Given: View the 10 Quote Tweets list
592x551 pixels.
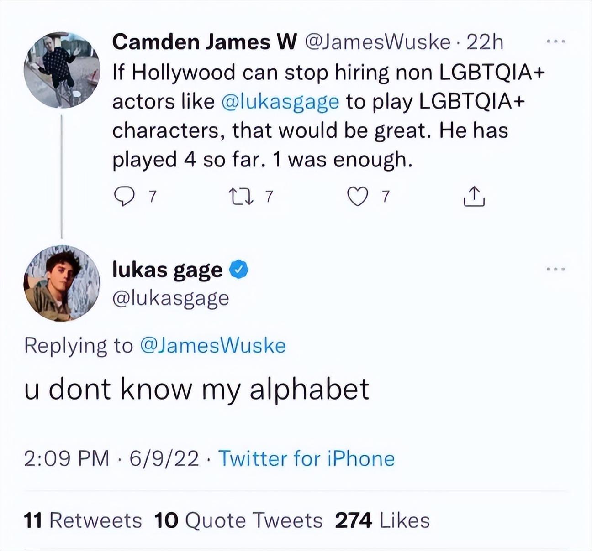Looking at the screenshot, I should [x=238, y=520].
